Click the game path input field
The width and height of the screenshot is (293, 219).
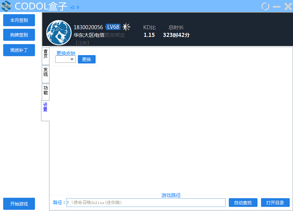pyautogui.click(x=146, y=203)
